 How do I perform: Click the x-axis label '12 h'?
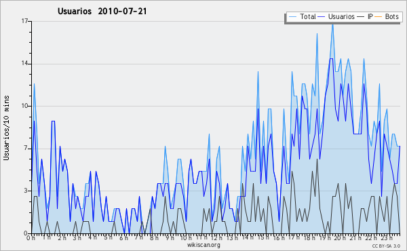coord(216,238)
